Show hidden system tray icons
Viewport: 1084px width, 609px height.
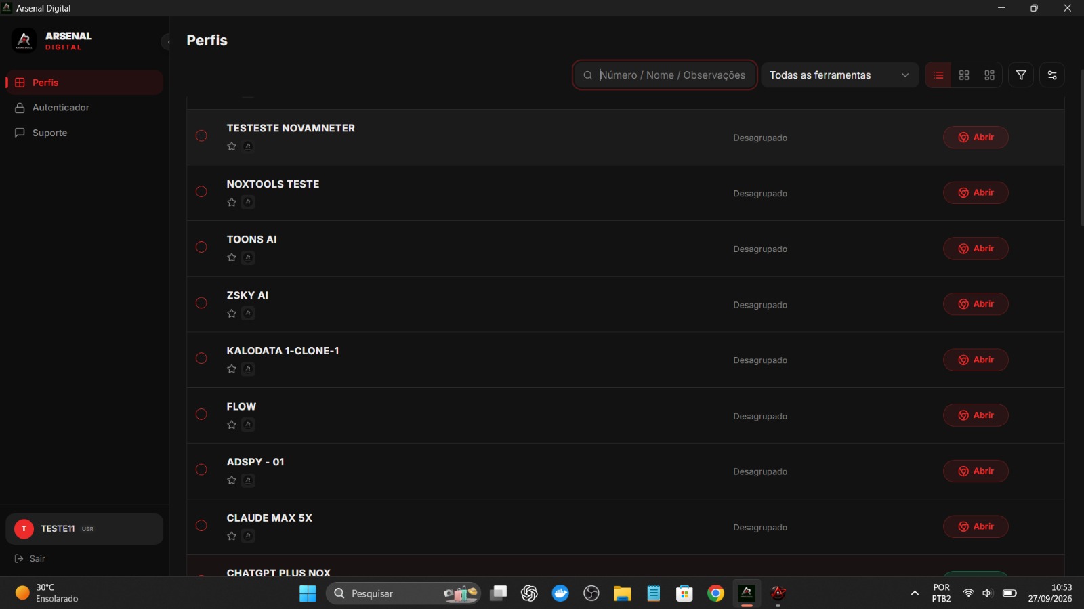(915, 593)
